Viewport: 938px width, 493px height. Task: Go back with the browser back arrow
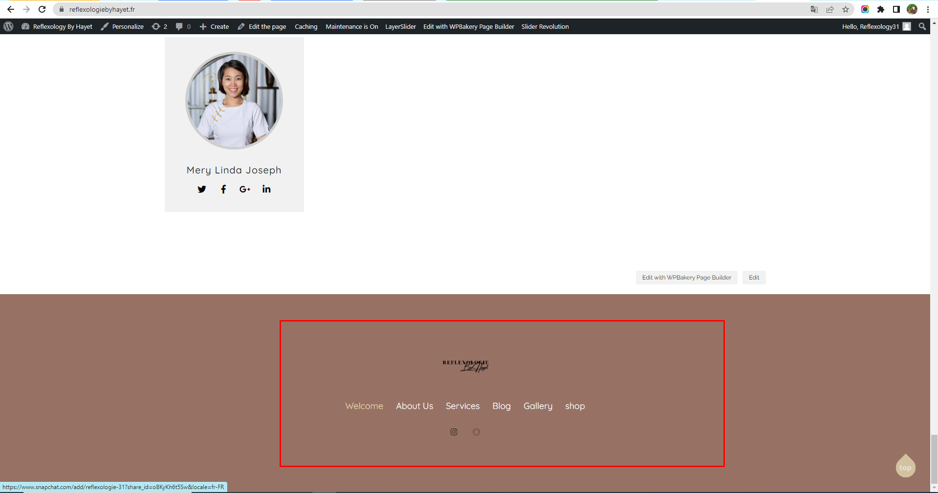point(11,9)
